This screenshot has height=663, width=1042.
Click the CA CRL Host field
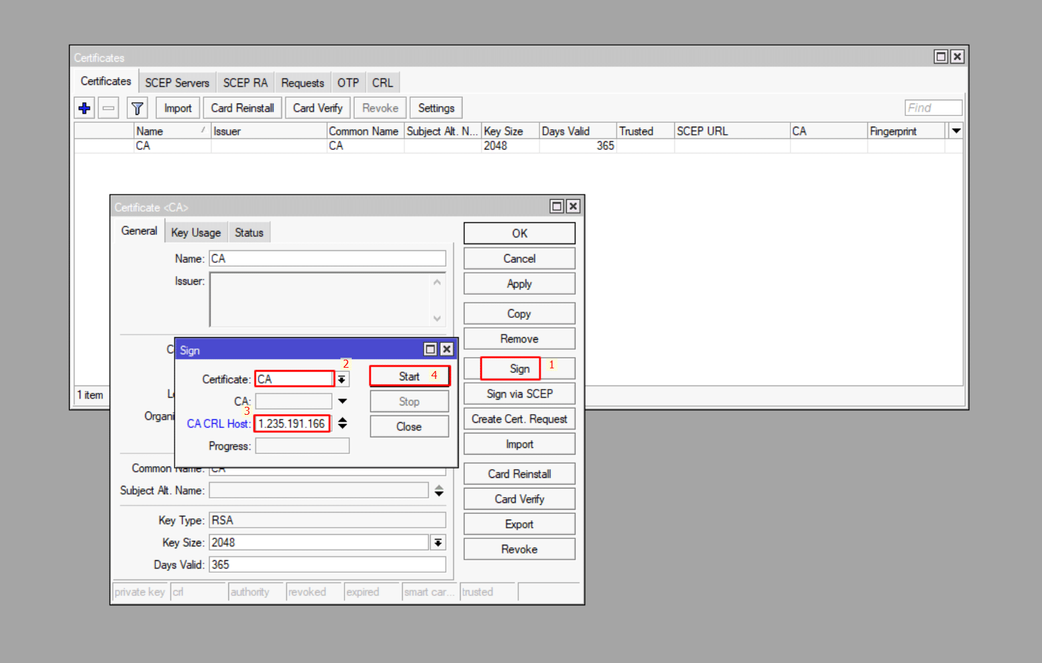click(292, 423)
